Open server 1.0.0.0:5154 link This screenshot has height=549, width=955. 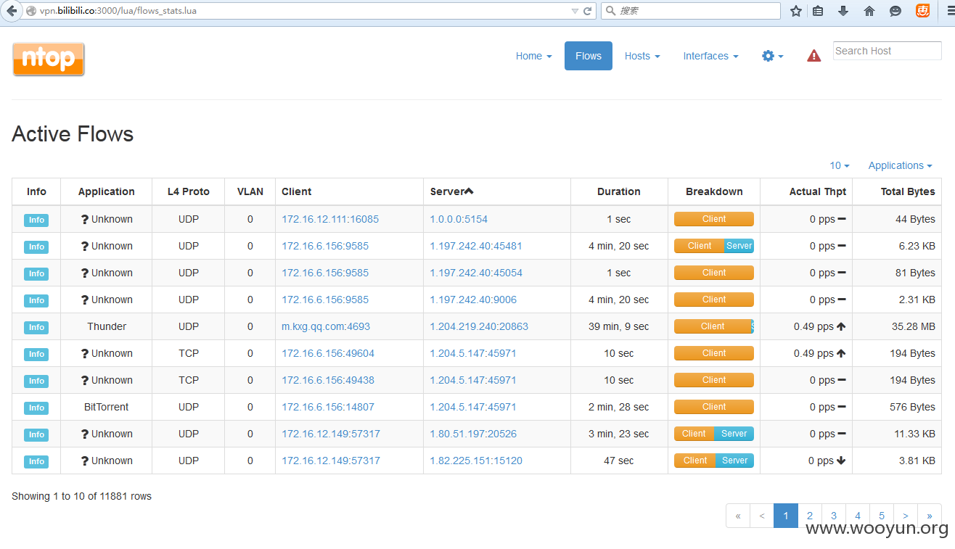[459, 219]
